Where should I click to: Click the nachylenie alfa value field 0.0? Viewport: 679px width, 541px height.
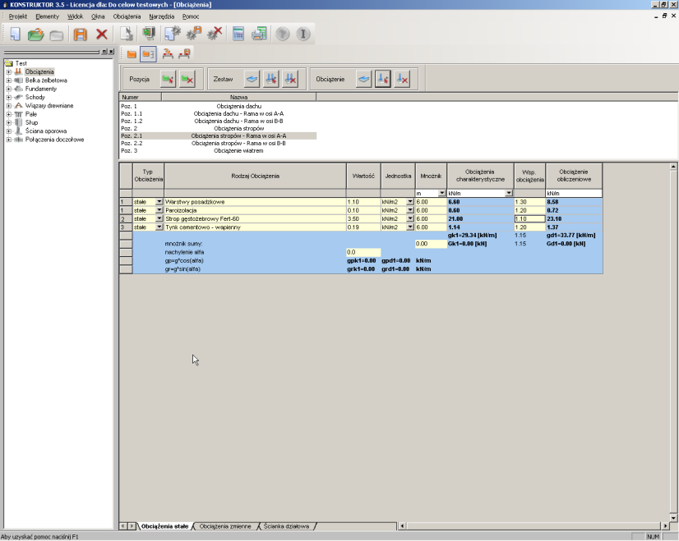363,252
